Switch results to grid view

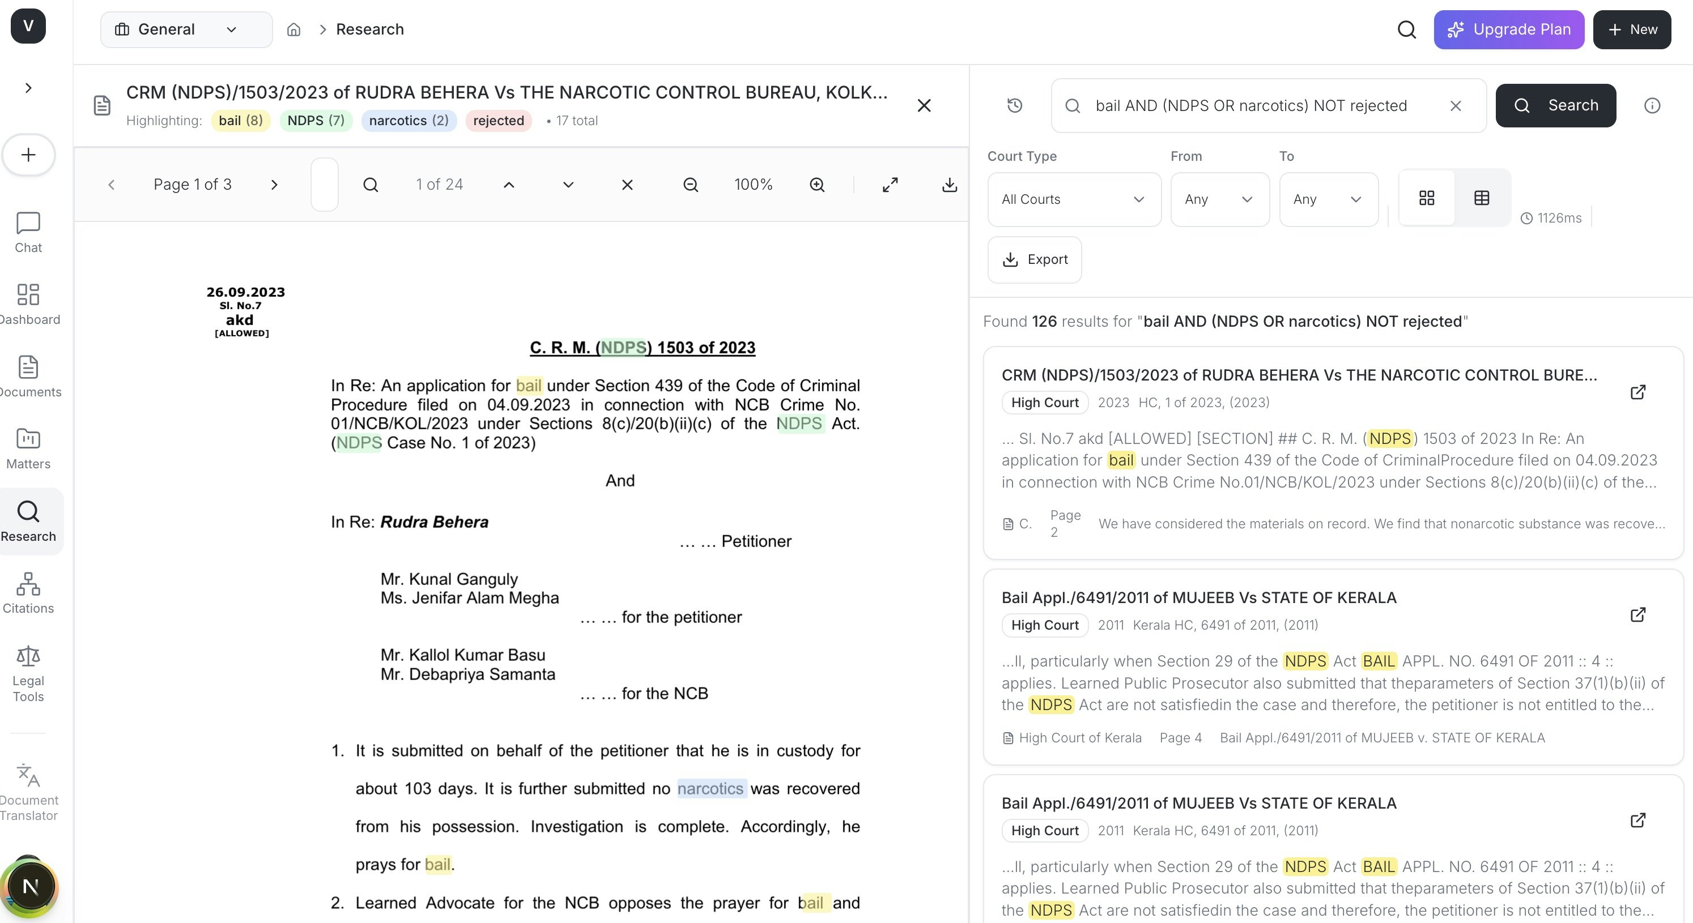1426,197
